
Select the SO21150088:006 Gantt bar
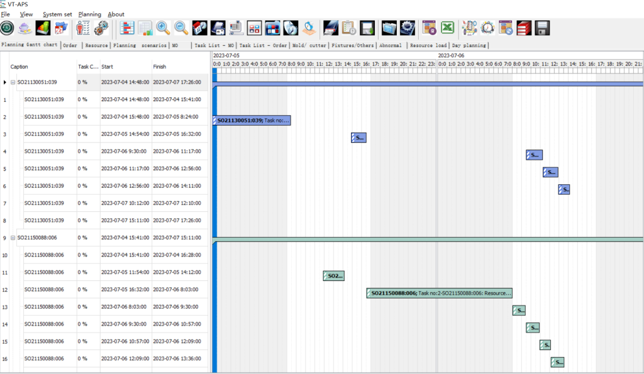440,293
